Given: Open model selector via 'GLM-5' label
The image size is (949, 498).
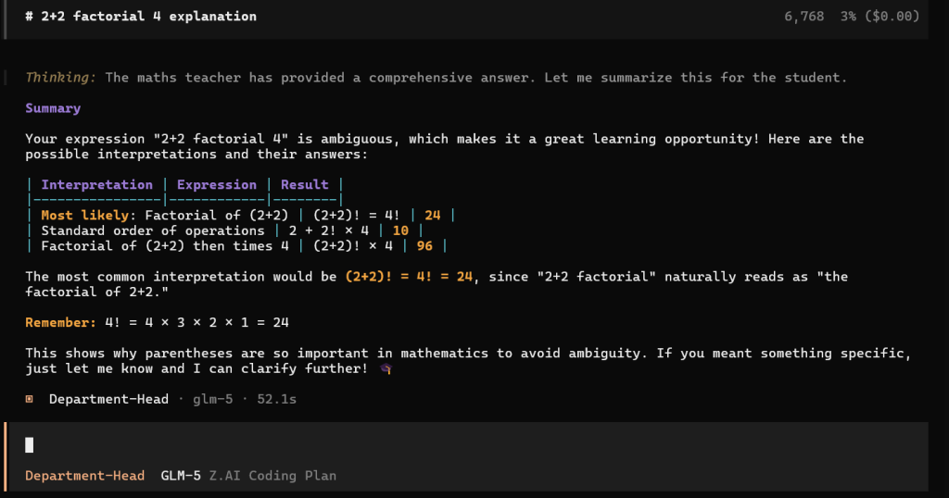Looking at the screenshot, I should 180,476.
